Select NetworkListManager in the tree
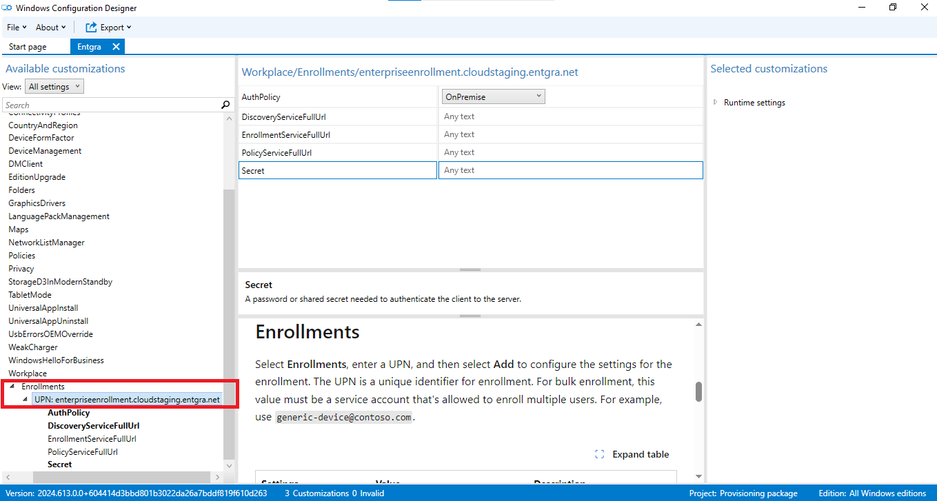Image resolution: width=937 pixels, height=501 pixels. click(x=46, y=243)
